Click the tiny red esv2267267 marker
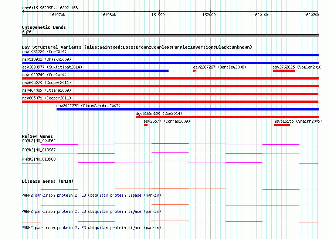Screen dimensions: 329x239 coord(195,71)
